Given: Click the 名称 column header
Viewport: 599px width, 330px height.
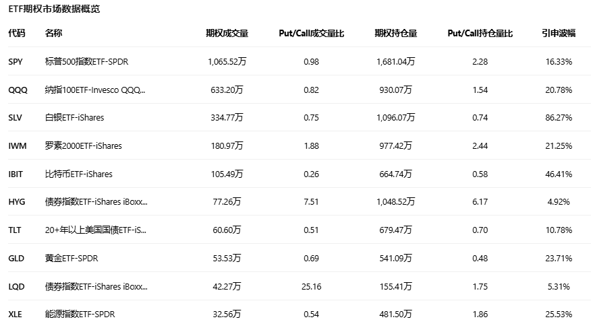Looking at the screenshot, I should coord(53,33).
